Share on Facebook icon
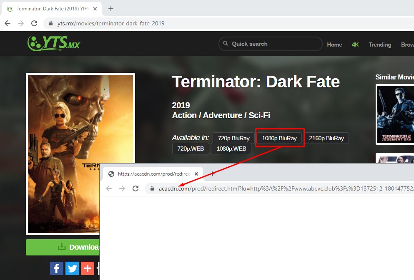 57,268
